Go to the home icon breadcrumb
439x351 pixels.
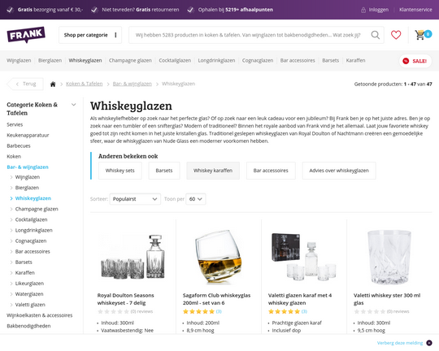53,84
